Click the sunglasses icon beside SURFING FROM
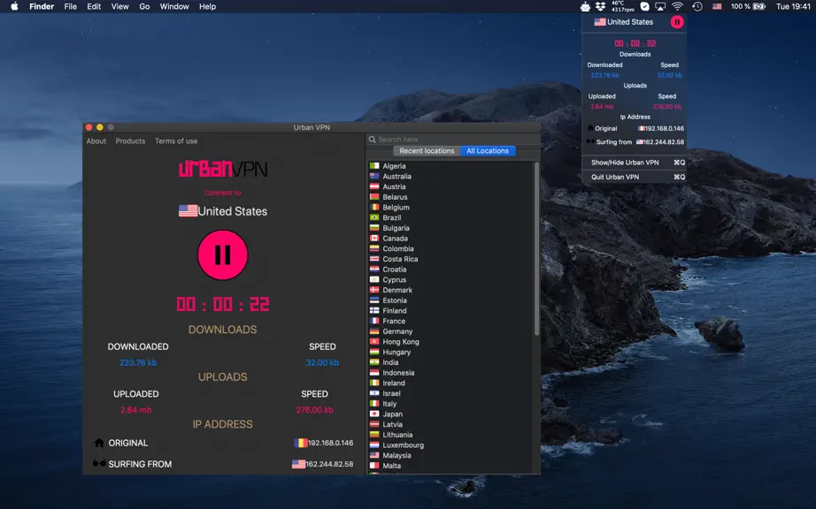This screenshot has height=509, width=816. coord(99,463)
